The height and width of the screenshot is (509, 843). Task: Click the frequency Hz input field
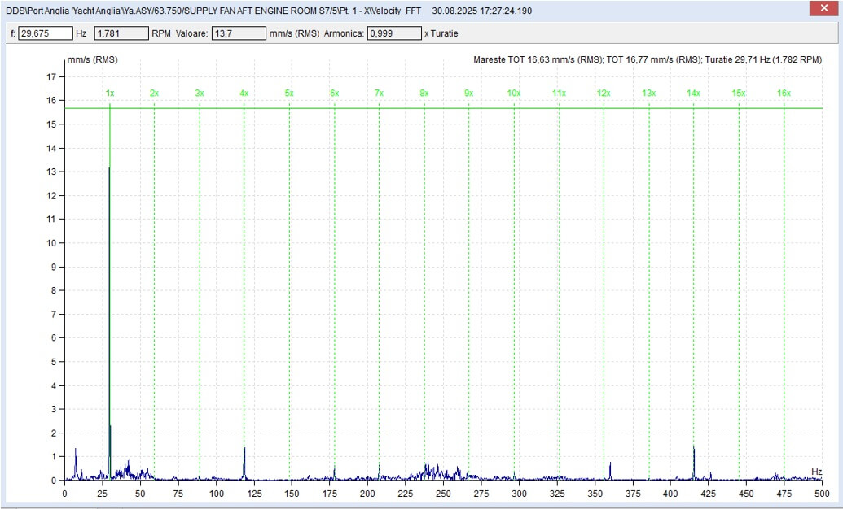(x=46, y=33)
